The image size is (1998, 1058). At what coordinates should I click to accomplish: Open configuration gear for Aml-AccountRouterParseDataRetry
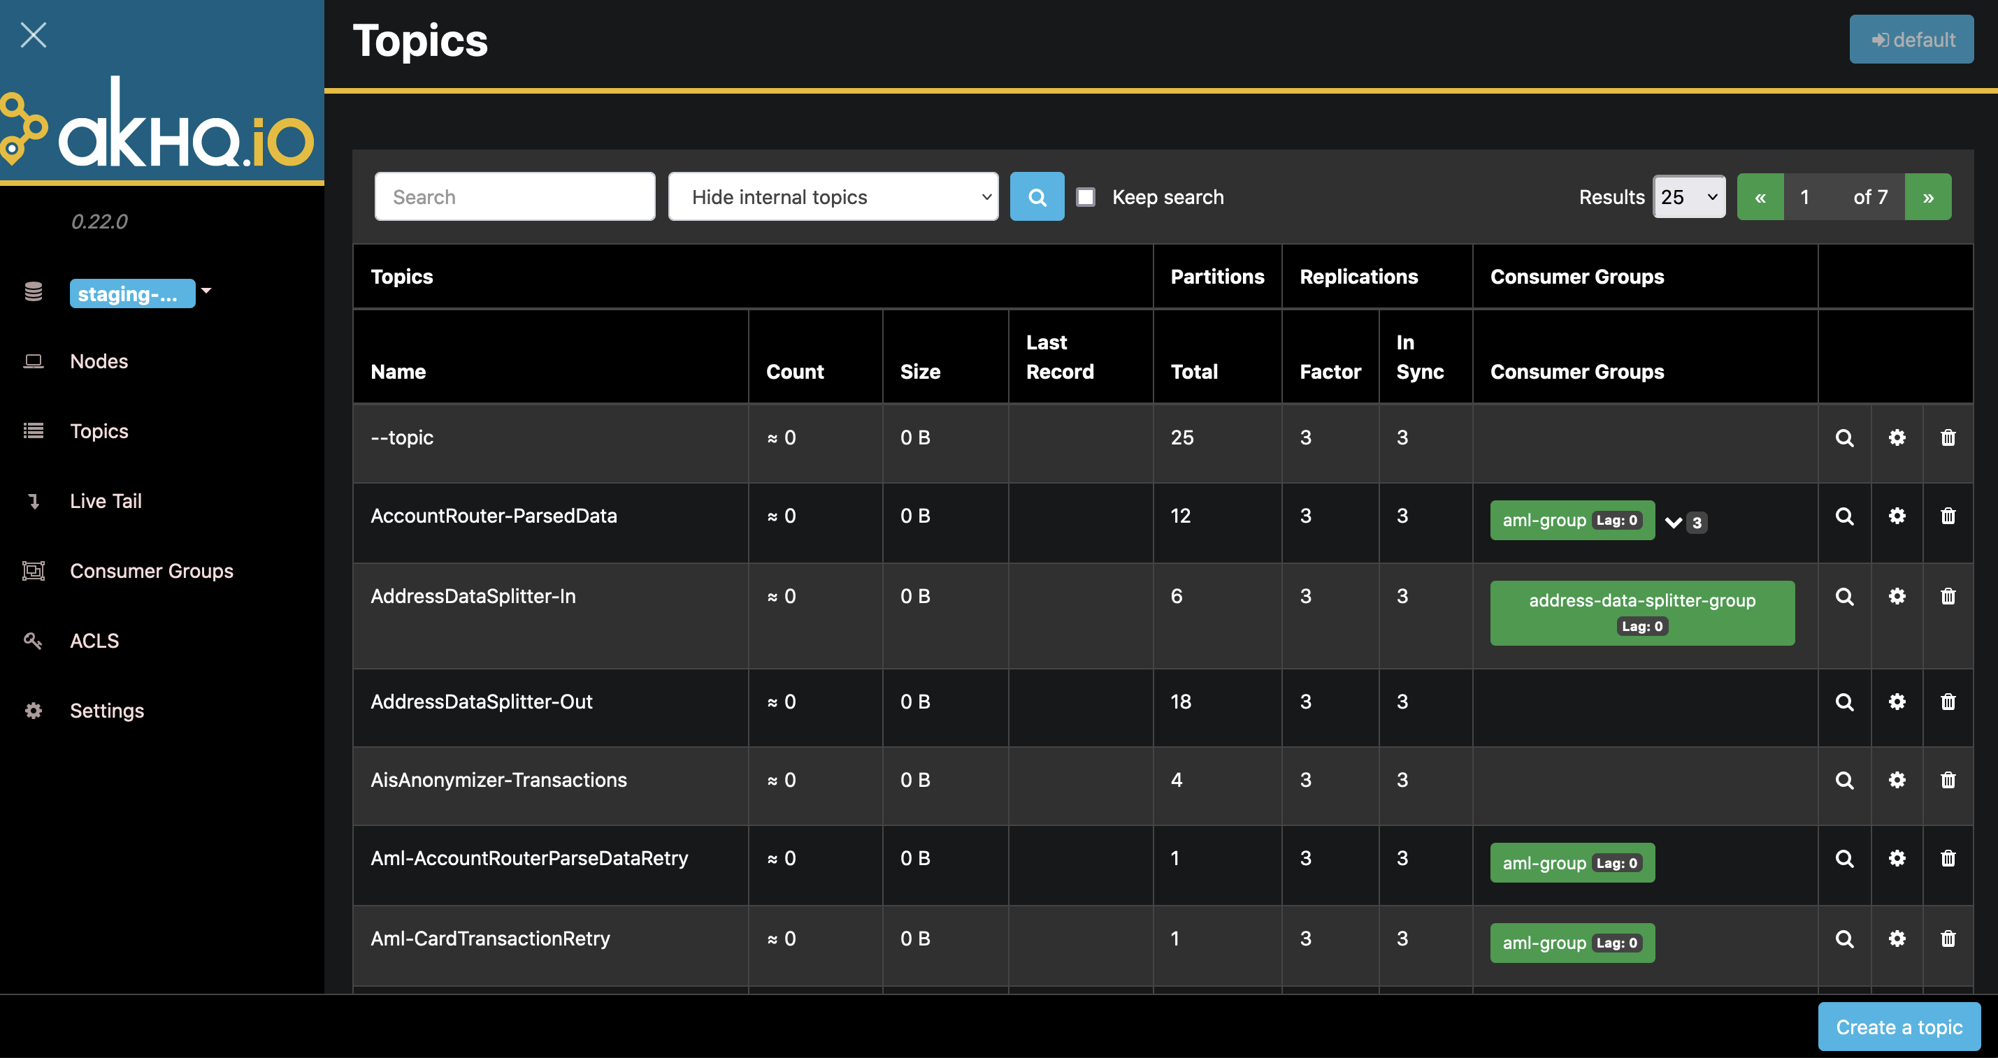[x=1897, y=858]
